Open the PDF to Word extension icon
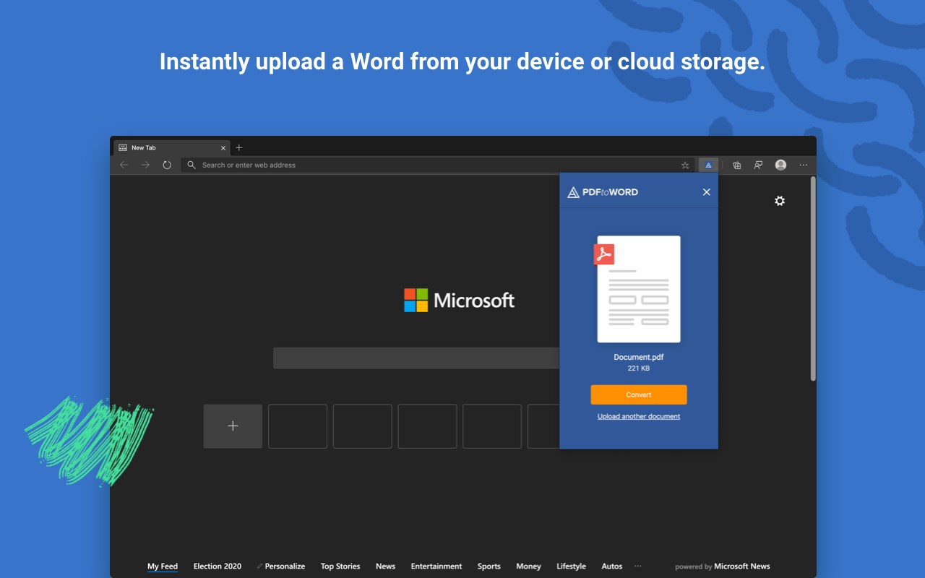925x578 pixels. click(x=708, y=165)
